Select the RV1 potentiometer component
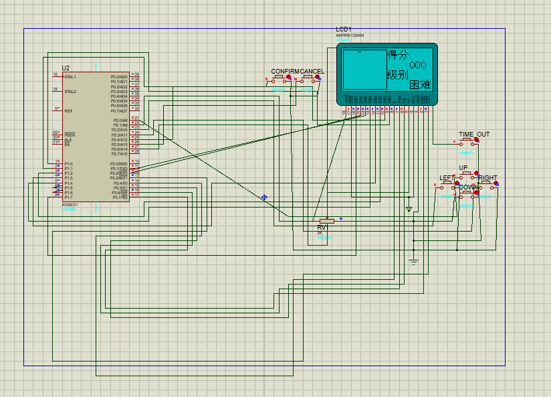 click(326, 220)
